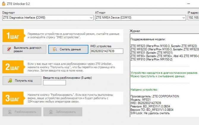Click the 'AT-порт' label
Viewport: 199px width, 125px height.
100,13
